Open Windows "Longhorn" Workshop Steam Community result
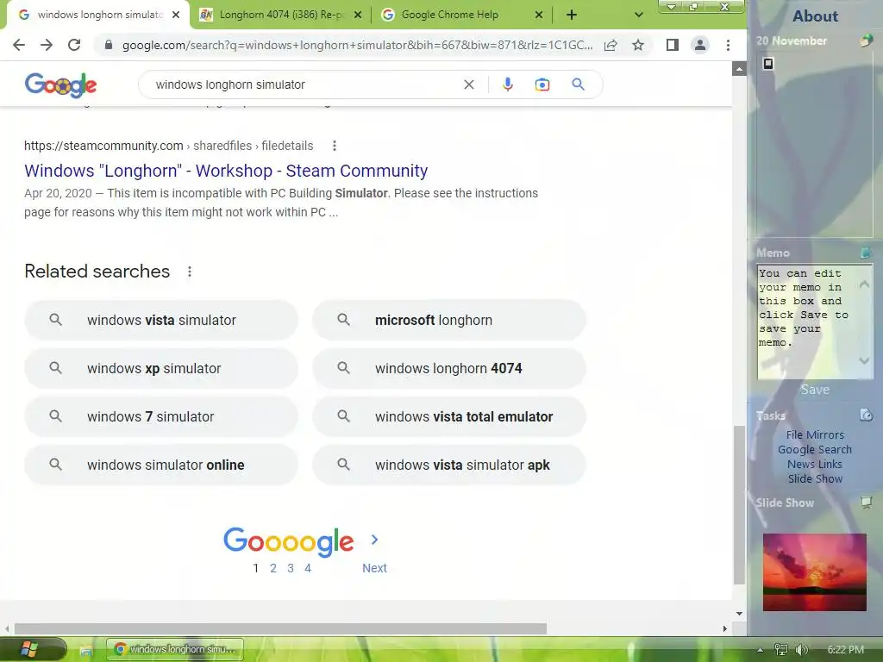Screen dimensions: 883x662 [x=226, y=171]
